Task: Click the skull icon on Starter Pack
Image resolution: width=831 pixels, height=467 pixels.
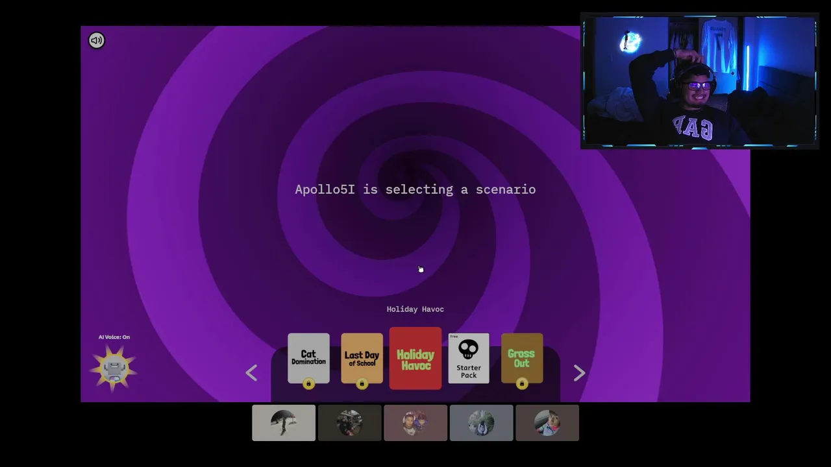Action: point(469,350)
